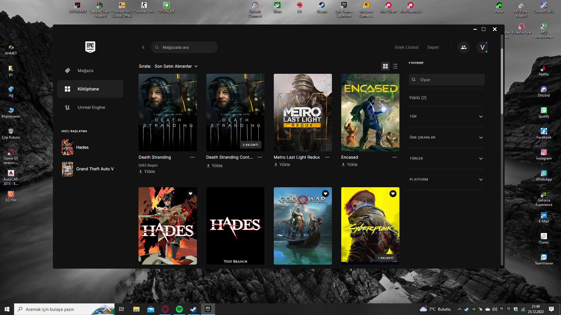Open the Çöp Kutusu recycle bin
Viewport: 561px width, 315px height.
11,134
